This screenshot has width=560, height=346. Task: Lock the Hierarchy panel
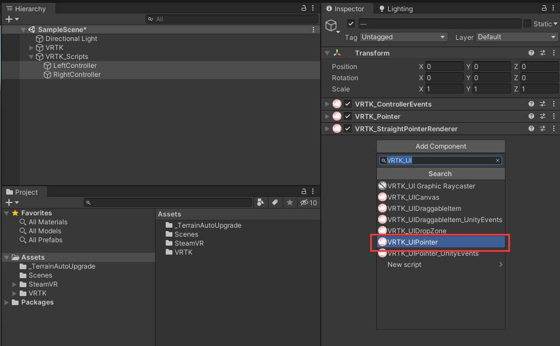303,8
